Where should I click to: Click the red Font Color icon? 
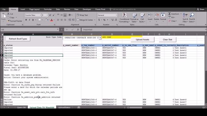pos(52,20)
